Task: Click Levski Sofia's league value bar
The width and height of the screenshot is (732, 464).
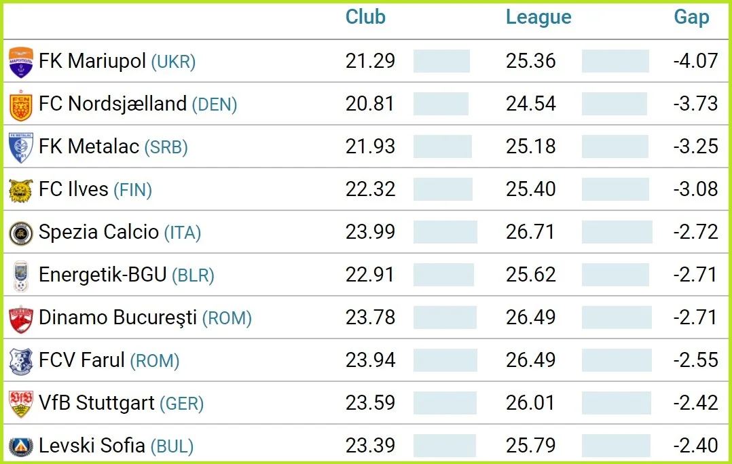Action: pyautogui.click(x=616, y=446)
